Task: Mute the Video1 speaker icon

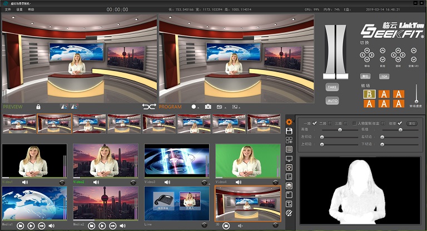Action: tap(25, 182)
